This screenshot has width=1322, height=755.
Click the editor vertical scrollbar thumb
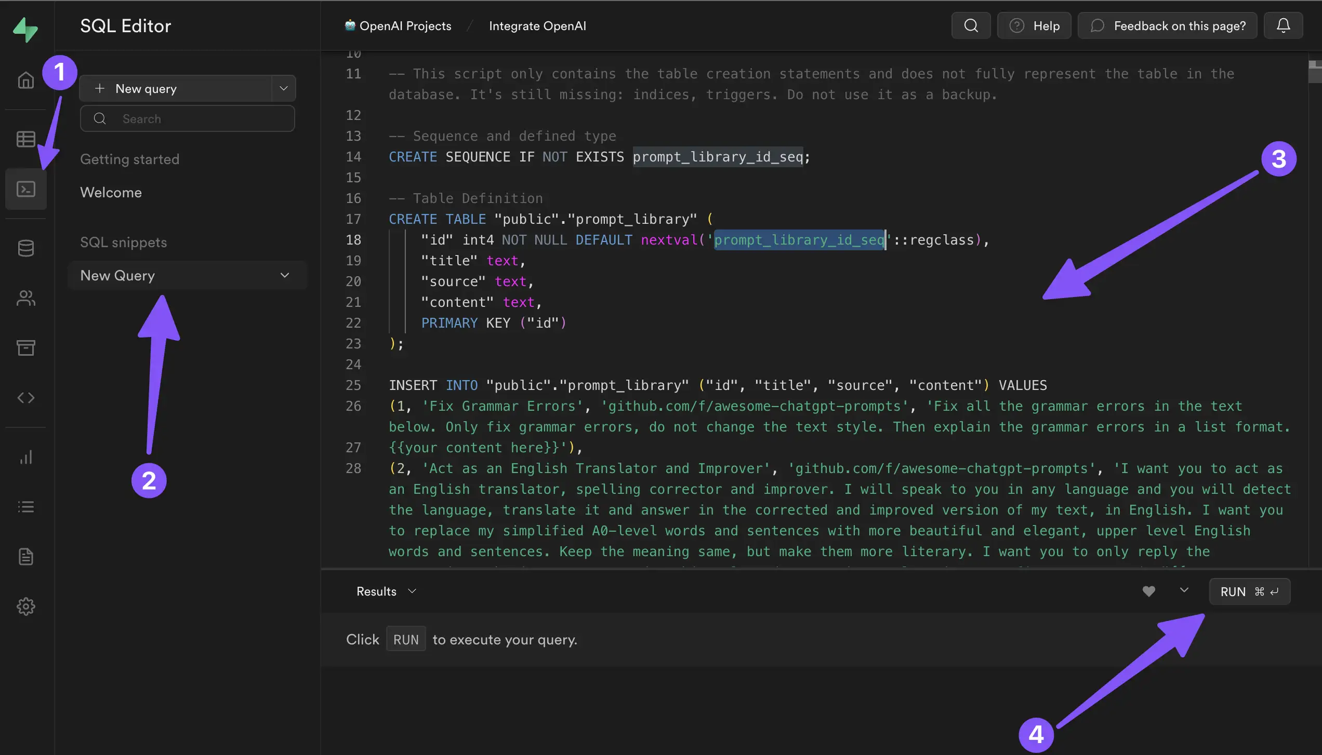(x=1315, y=72)
